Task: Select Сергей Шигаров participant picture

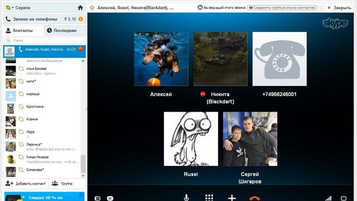Action: pos(250,139)
